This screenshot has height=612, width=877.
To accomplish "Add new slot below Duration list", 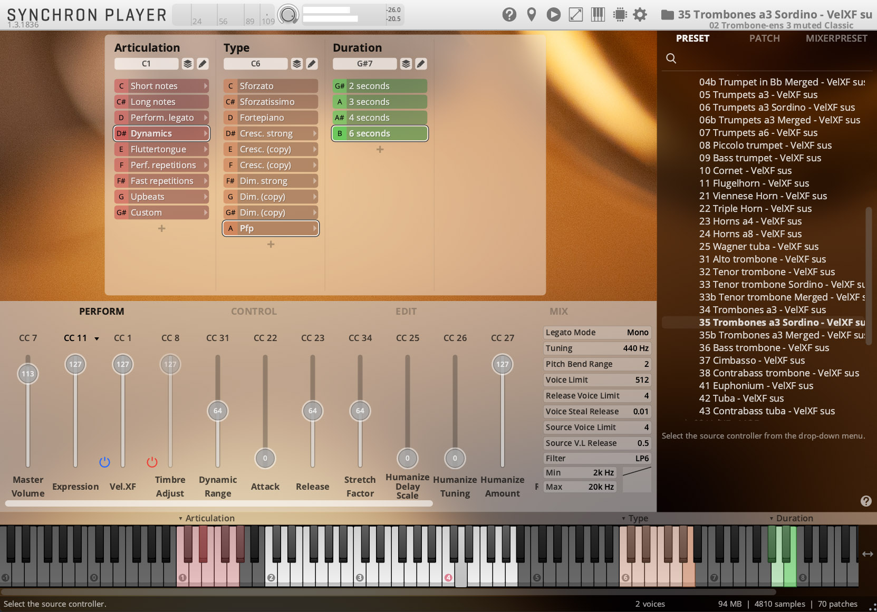I will click(x=380, y=149).
